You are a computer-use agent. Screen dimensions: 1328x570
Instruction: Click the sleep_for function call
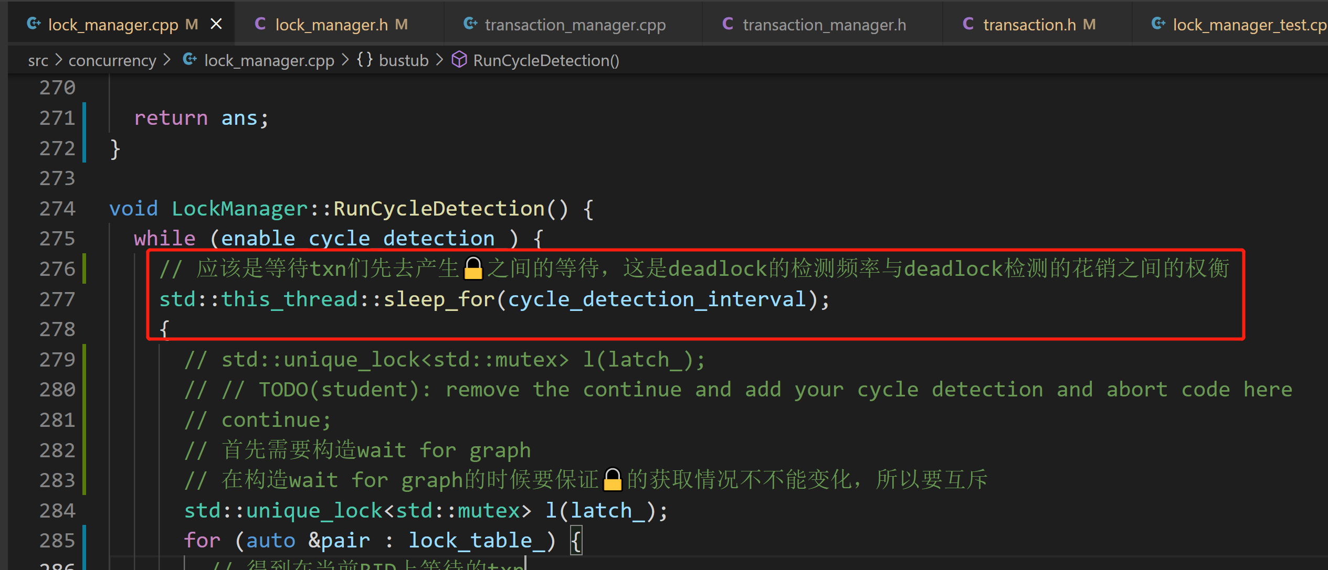[x=439, y=299]
